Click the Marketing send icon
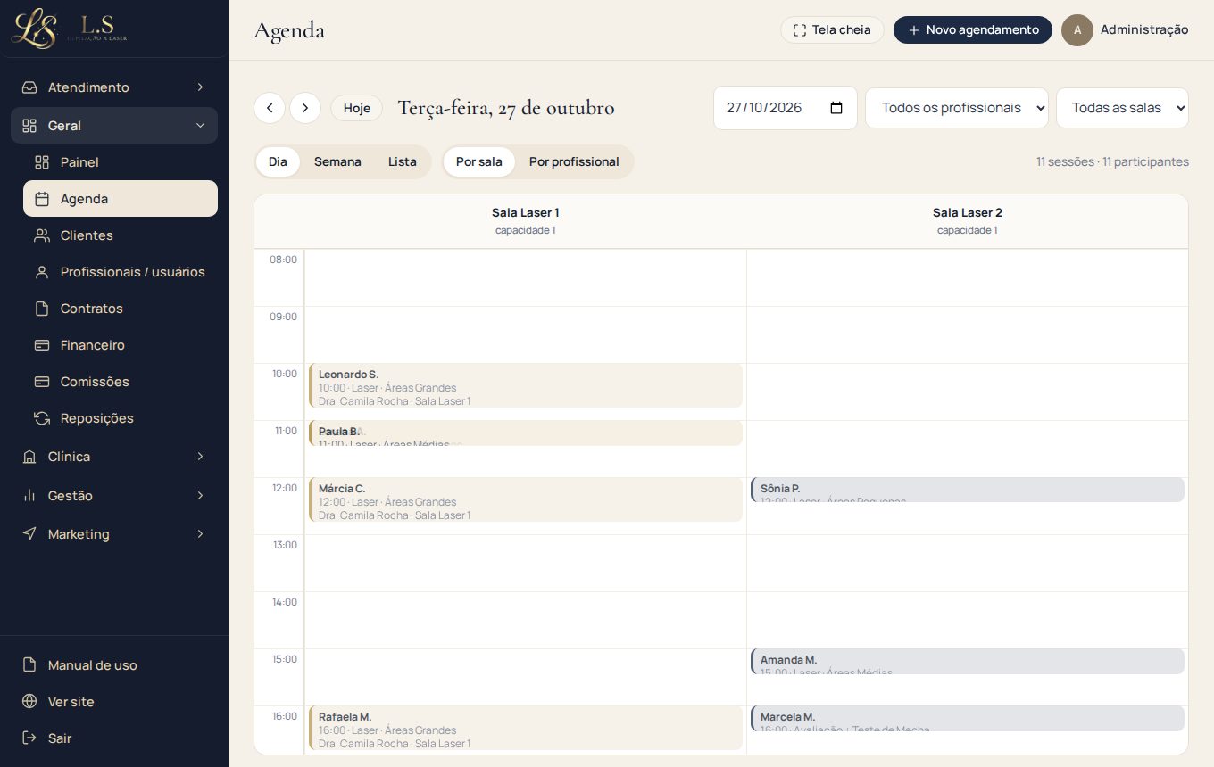This screenshot has width=1214, height=767. (29, 534)
